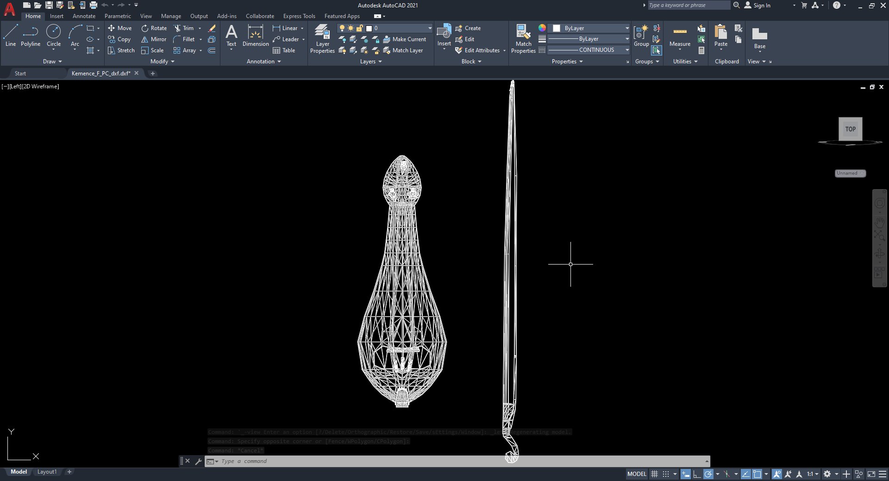The image size is (889, 481).
Task: Click the Measure utility
Action: pyautogui.click(x=680, y=37)
